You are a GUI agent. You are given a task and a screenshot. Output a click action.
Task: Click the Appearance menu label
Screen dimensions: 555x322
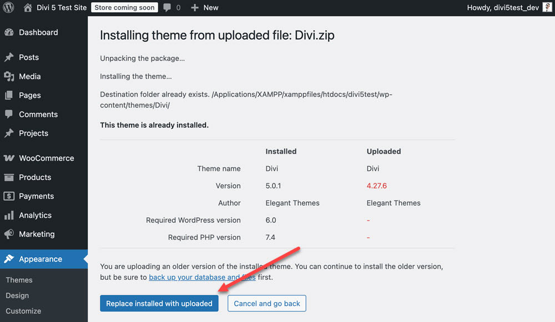41,259
